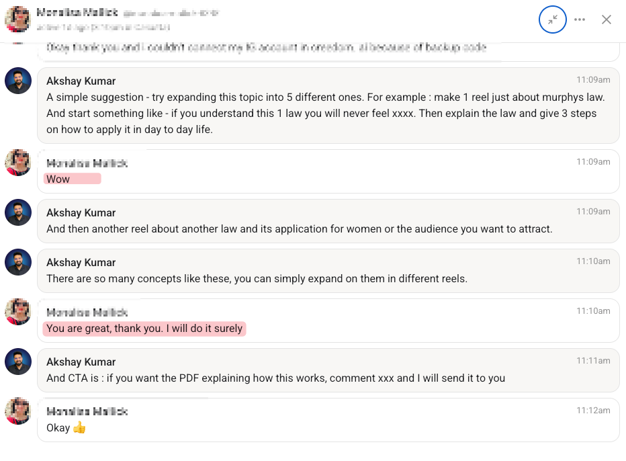The width and height of the screenshot is (626, 461).
Task: Click Akshay Kumar's avatar beside 'There are so many concepts'
Action: [18, 262]
